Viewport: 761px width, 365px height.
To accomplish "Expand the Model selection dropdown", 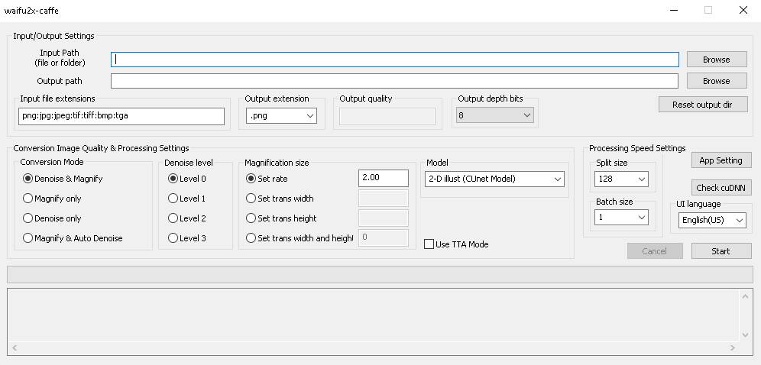I will (494, 179).
